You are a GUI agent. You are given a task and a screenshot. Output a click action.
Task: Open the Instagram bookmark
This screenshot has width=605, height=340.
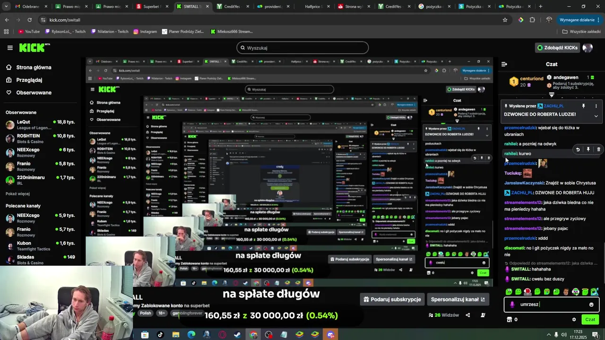click(x=145, y=32)
